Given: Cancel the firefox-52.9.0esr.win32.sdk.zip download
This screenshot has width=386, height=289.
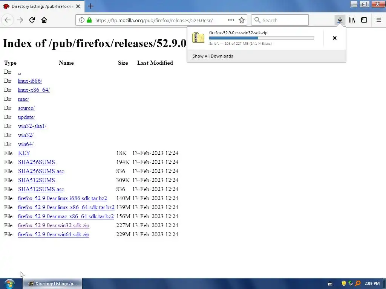Looking at the screenshot, I should [x=335, y=38].
